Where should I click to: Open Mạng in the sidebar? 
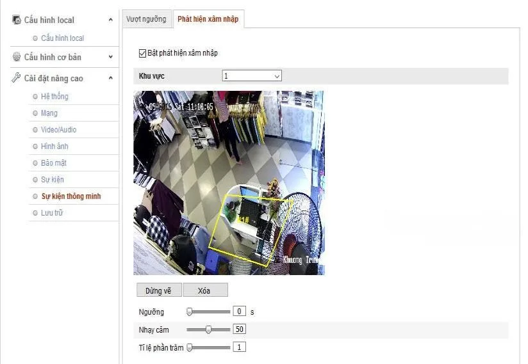click(x=49, y=113)
